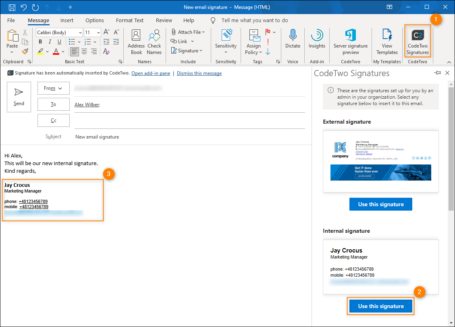Dismiss this message link
This screenshot has height=327, width=455.
(x=199, y=73)
